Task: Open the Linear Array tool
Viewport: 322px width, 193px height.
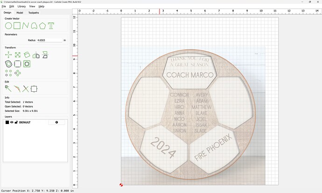Action: pos(8,73)
